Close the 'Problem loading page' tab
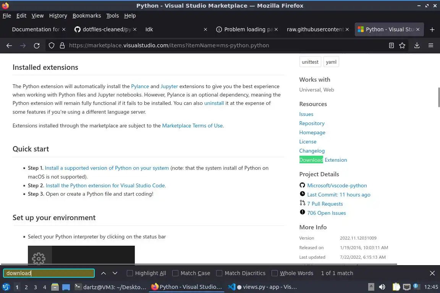Viewport: 440px width, 293px height. point(276,29)
